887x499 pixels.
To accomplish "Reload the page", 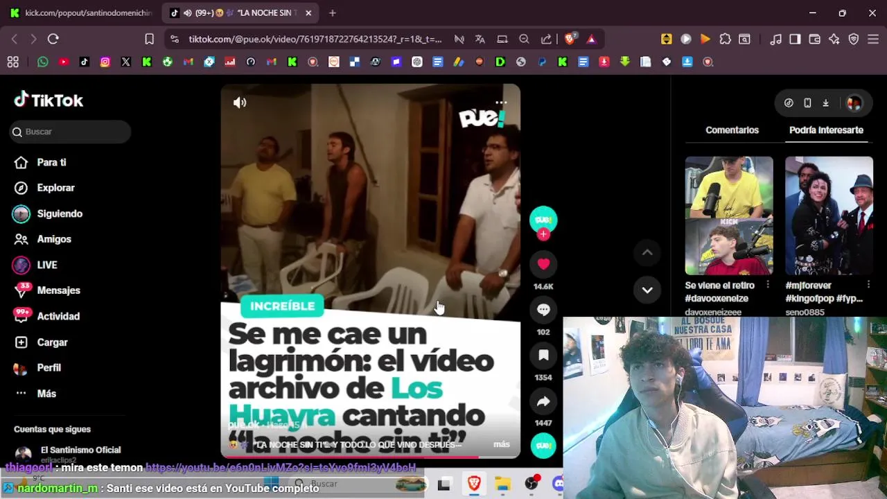I will coord(53,40).
